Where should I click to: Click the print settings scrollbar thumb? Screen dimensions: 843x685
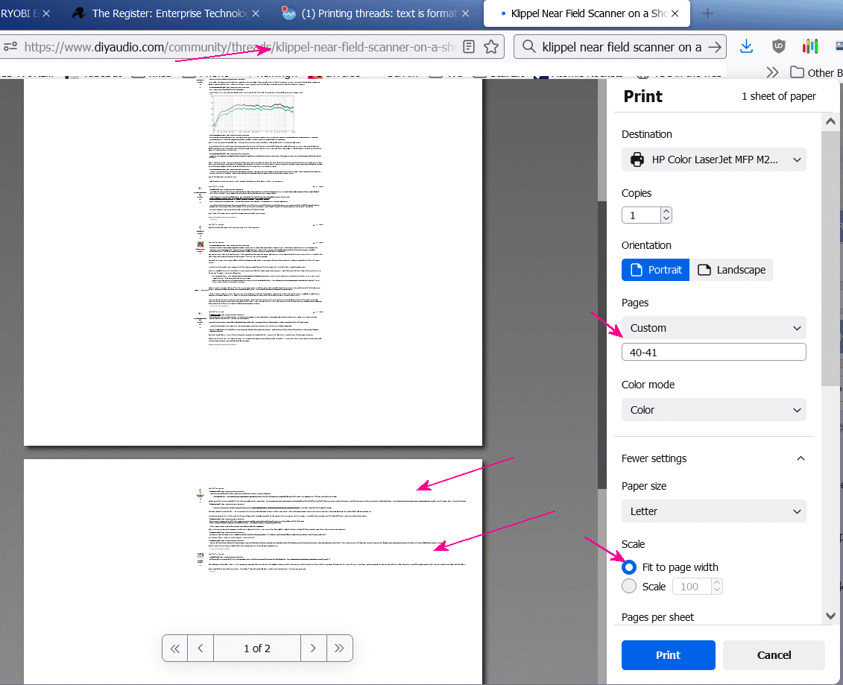[830, 258]
